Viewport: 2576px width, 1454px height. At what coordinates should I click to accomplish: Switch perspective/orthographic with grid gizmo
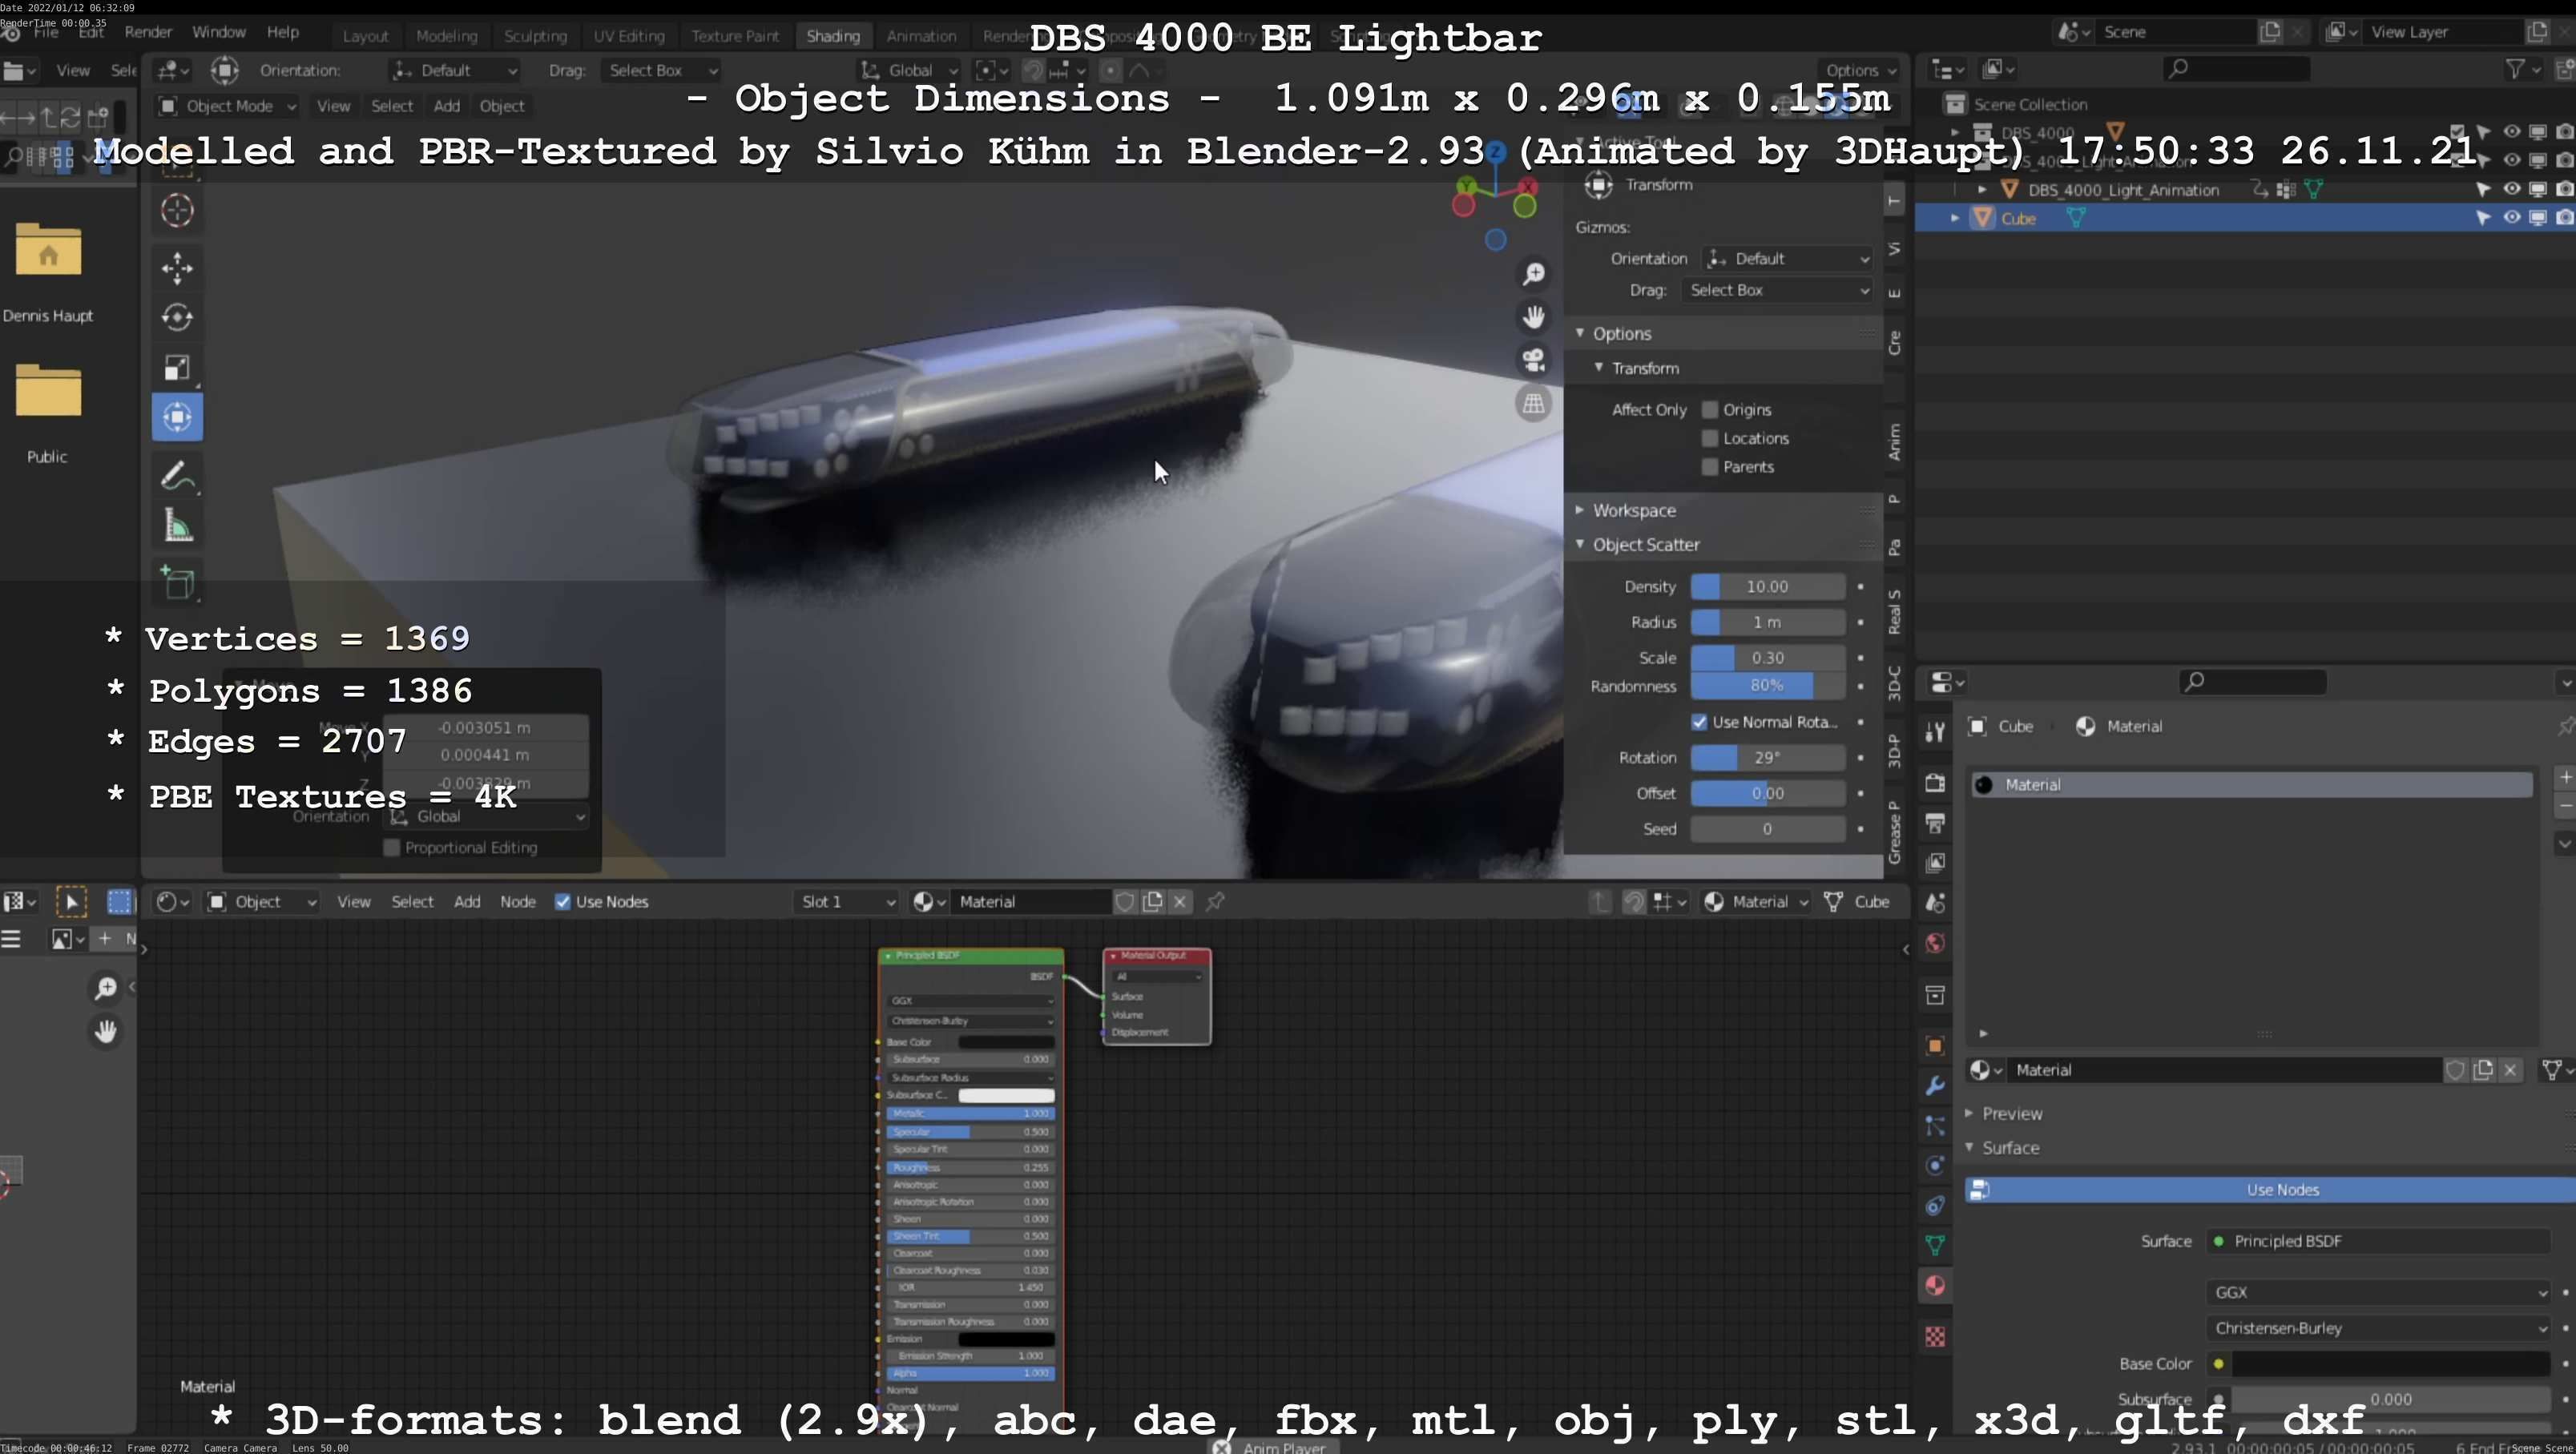pos(1533,404)
